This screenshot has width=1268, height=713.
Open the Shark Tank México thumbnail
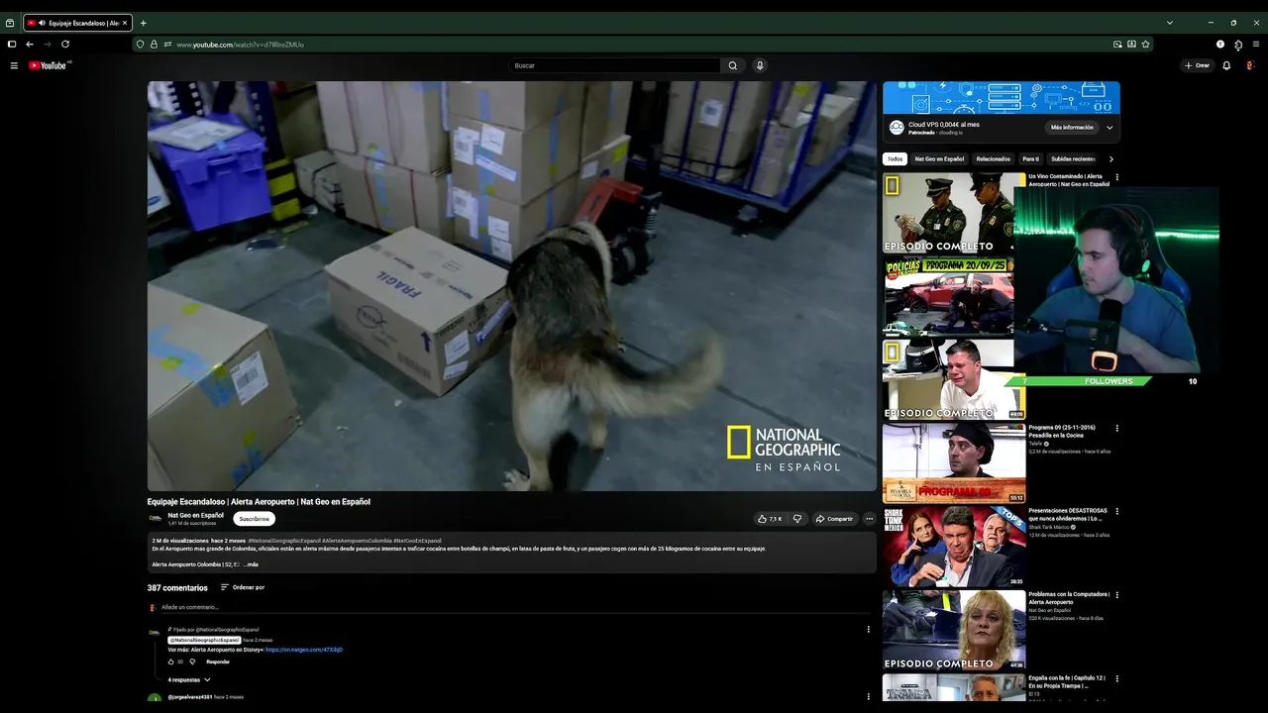pos(954,547)
